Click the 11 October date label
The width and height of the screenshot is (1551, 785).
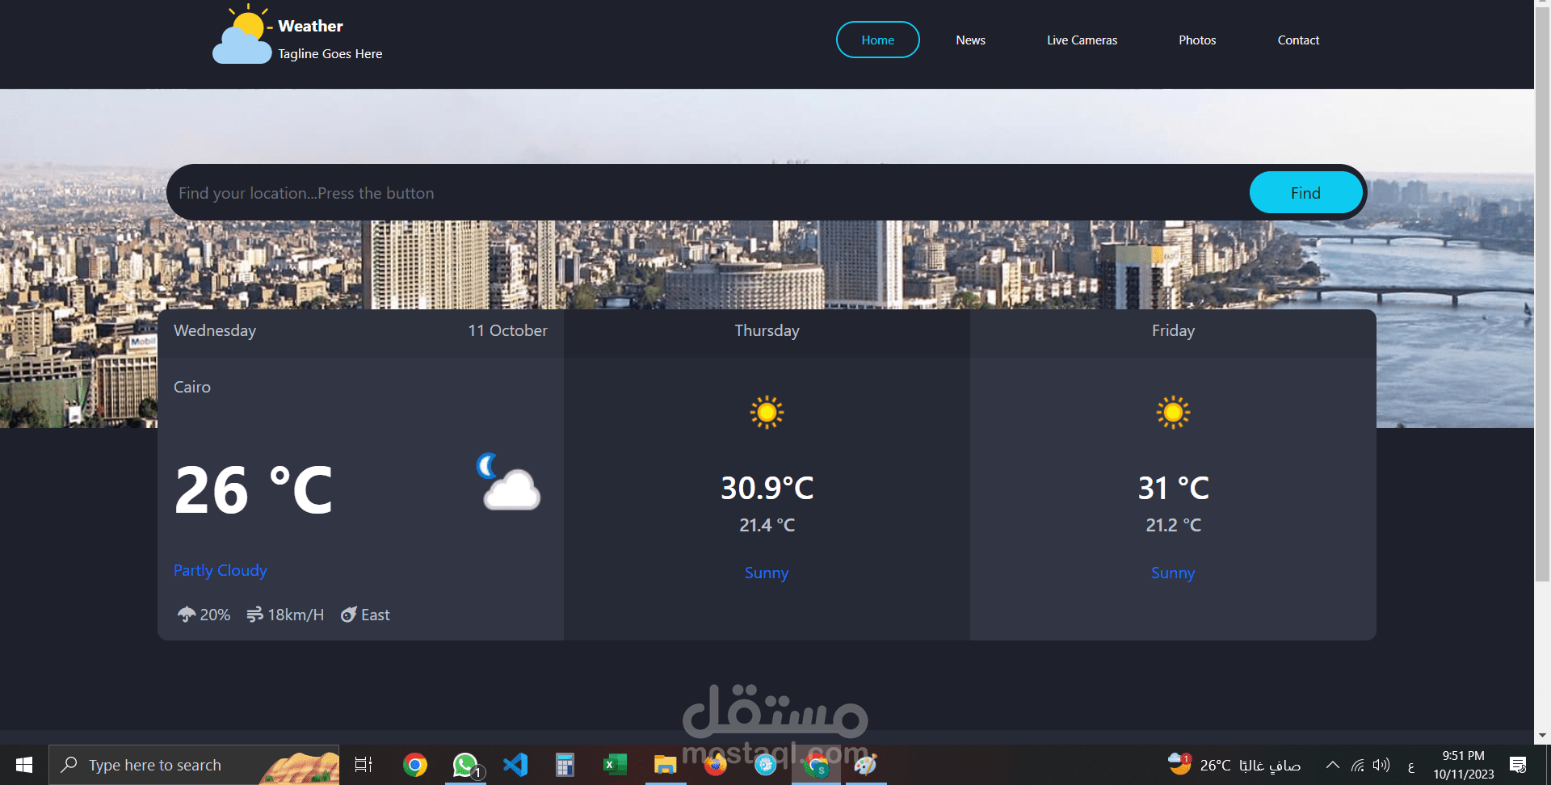[507, 330]
